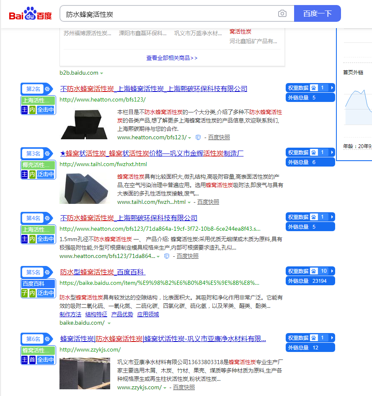Click 子 tag icon under 第5名
The image size is (372, 396).
24,293
